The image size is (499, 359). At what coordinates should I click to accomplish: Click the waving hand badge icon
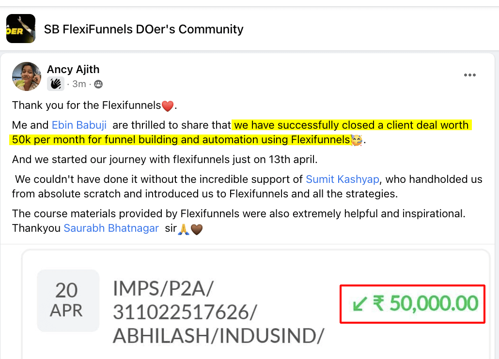(56, 84)
